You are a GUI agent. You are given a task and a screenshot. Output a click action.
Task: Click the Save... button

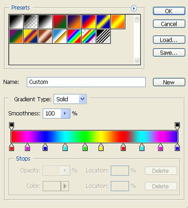[x=169, y=52]
